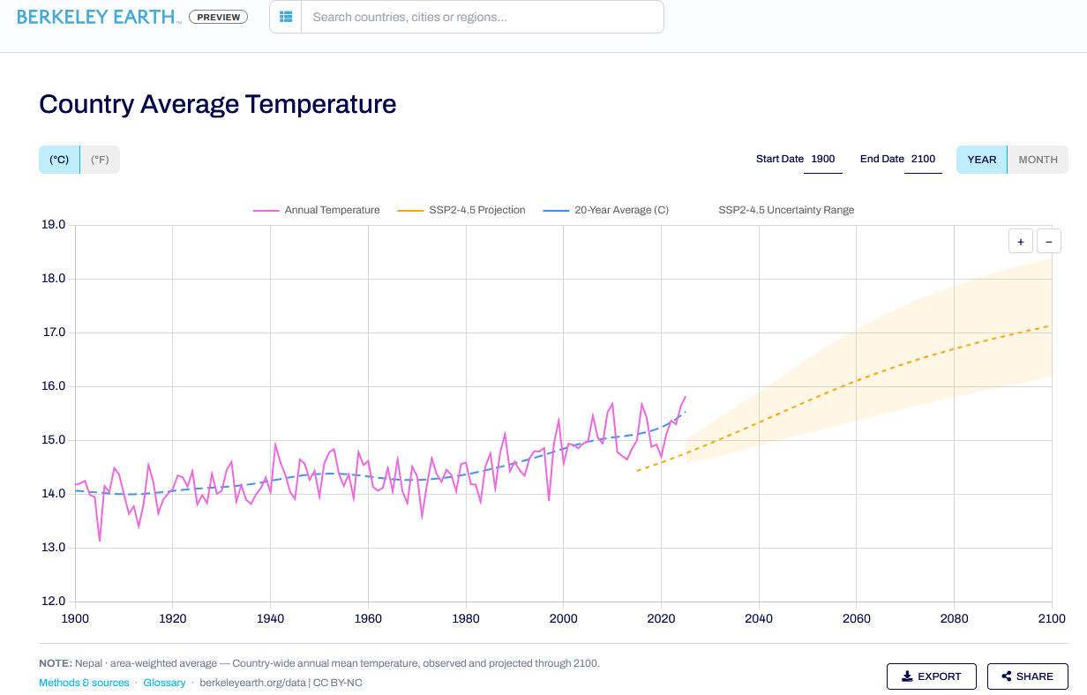Click the grid list icon beside search
The image size is (1087, 695).
point(286,17)
